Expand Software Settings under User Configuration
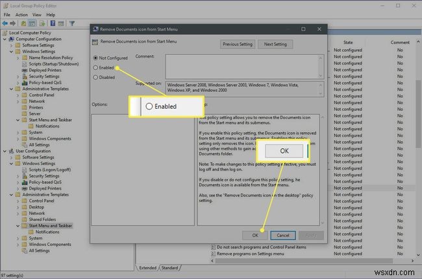Screen dimensions: 422x279 pyautogui.click(x=12, y=157)
